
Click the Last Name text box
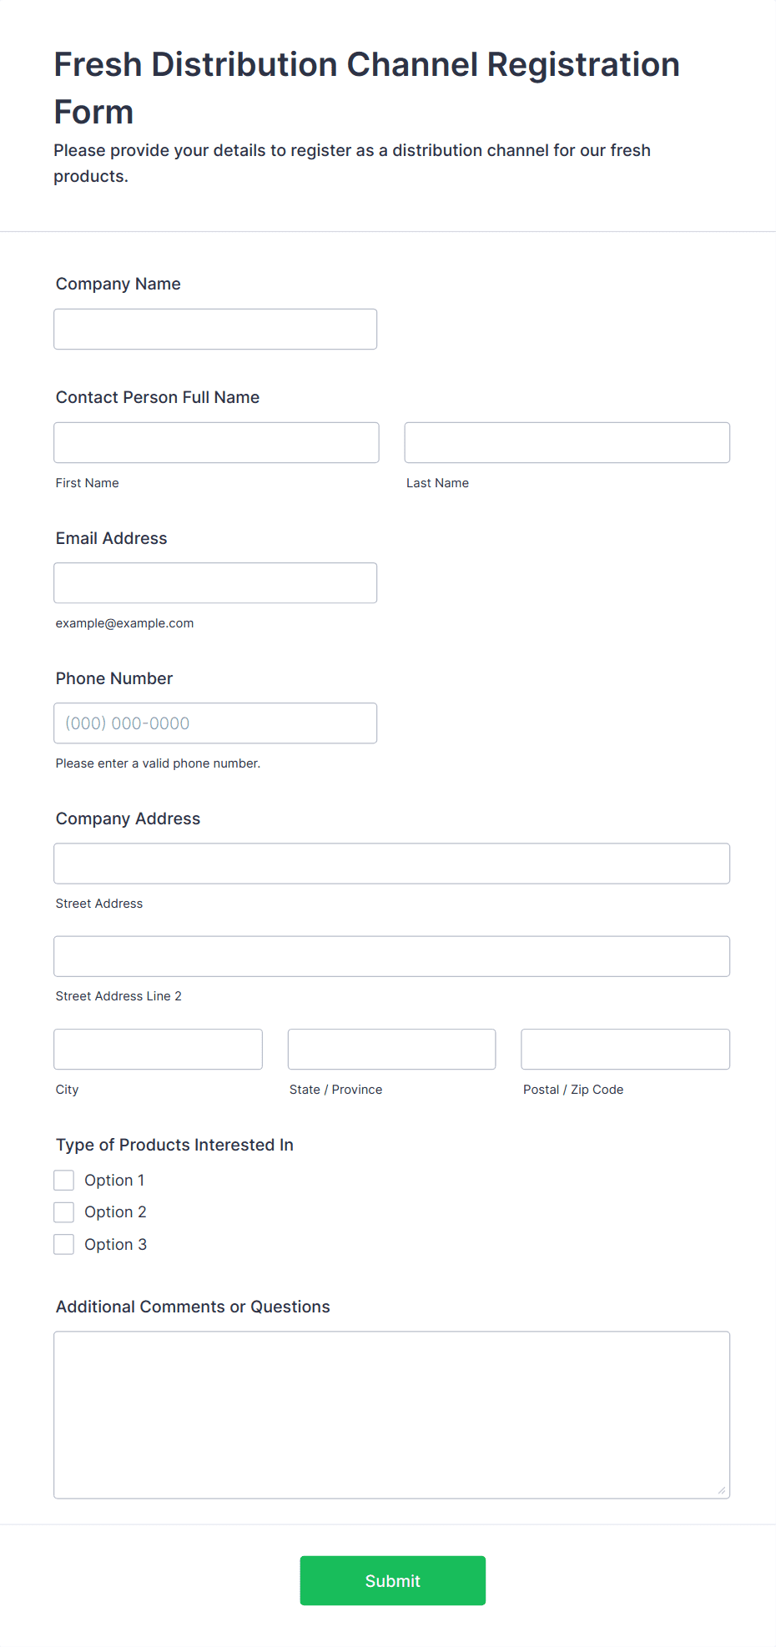pos(567,442)
